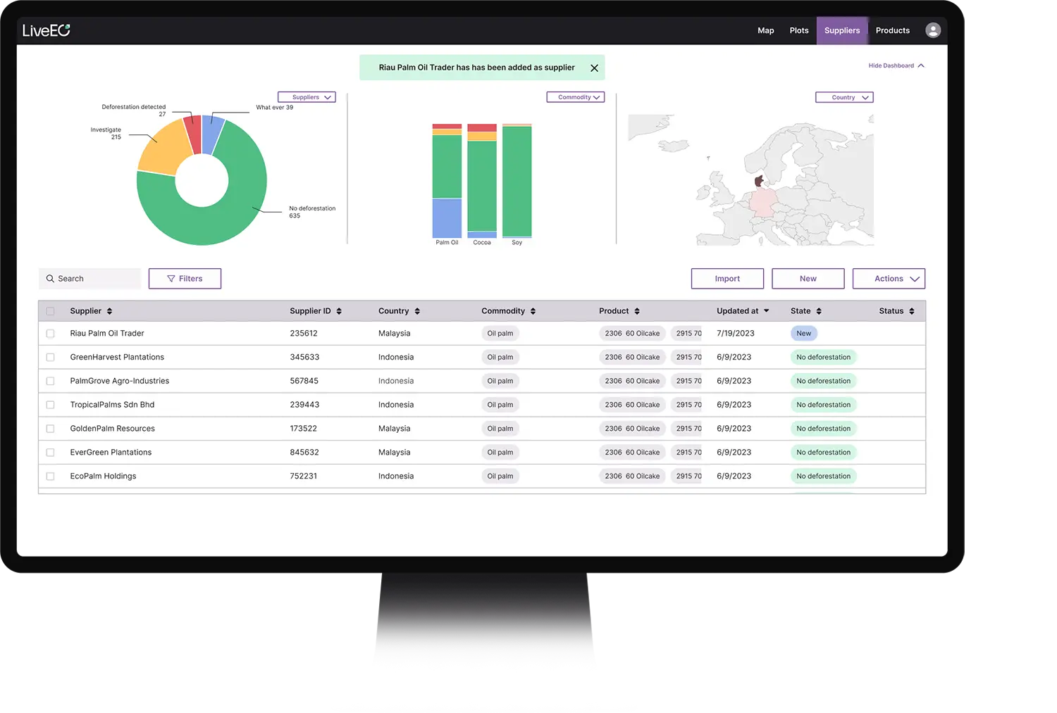The image size is (1057, 713).
Task: Open the user profile avatar icon
Action: (x=933, y=30)
